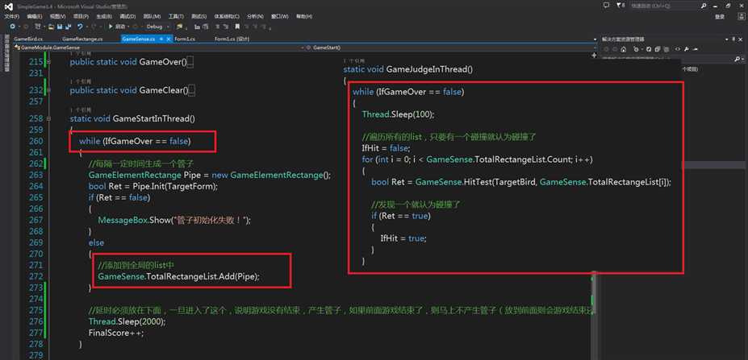Click the Quick Launch magnifier icon
Screen dimensions: 748x360
point(704,6)
